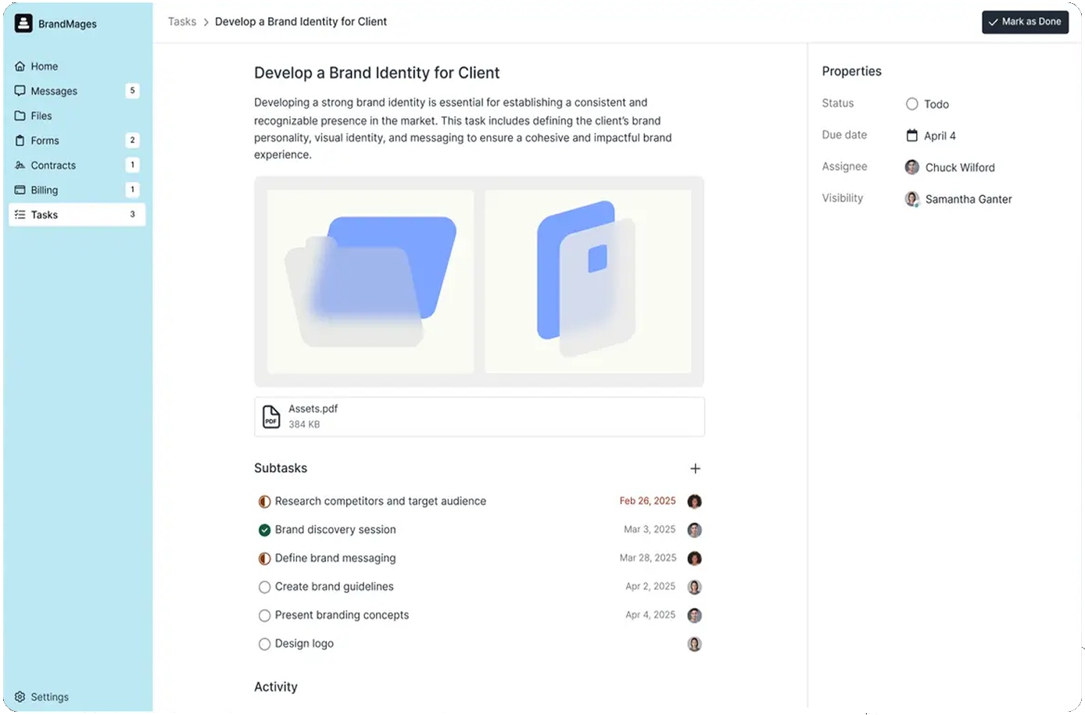Click the Forms clipboard icon
Screen dimensions: 1085x715
click(20, 141)
